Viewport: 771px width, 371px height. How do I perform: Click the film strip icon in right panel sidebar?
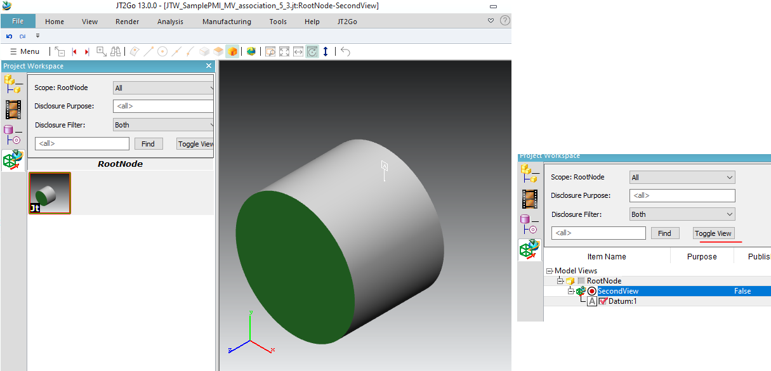[529, 199]
